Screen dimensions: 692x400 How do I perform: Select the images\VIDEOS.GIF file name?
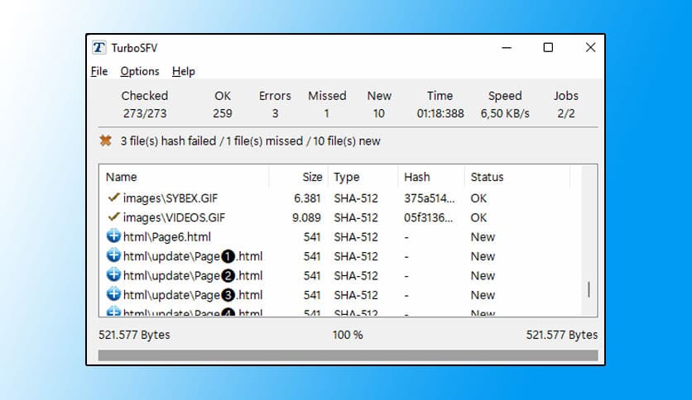tap(174, 217)
